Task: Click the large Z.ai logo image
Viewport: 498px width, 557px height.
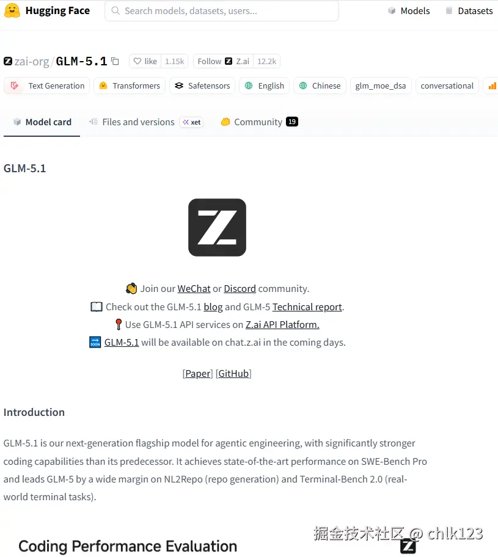Action: tap(217, 227)
